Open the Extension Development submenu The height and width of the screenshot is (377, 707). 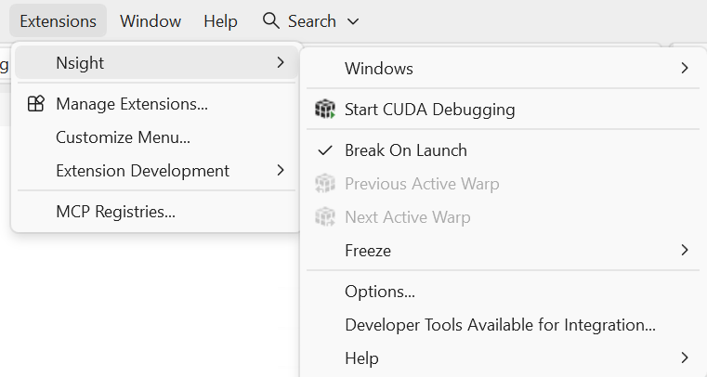pyautogui.click(x=156, y=171)
